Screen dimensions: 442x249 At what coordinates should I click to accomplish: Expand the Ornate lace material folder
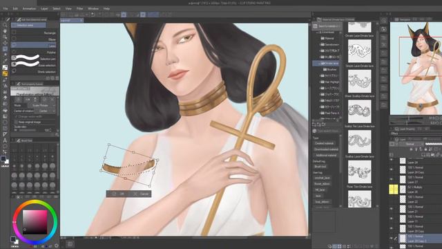click(320, 64)
